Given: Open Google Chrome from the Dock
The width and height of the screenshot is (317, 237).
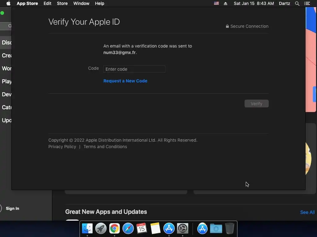Looking at the screenshot, I should pos(115,229).
